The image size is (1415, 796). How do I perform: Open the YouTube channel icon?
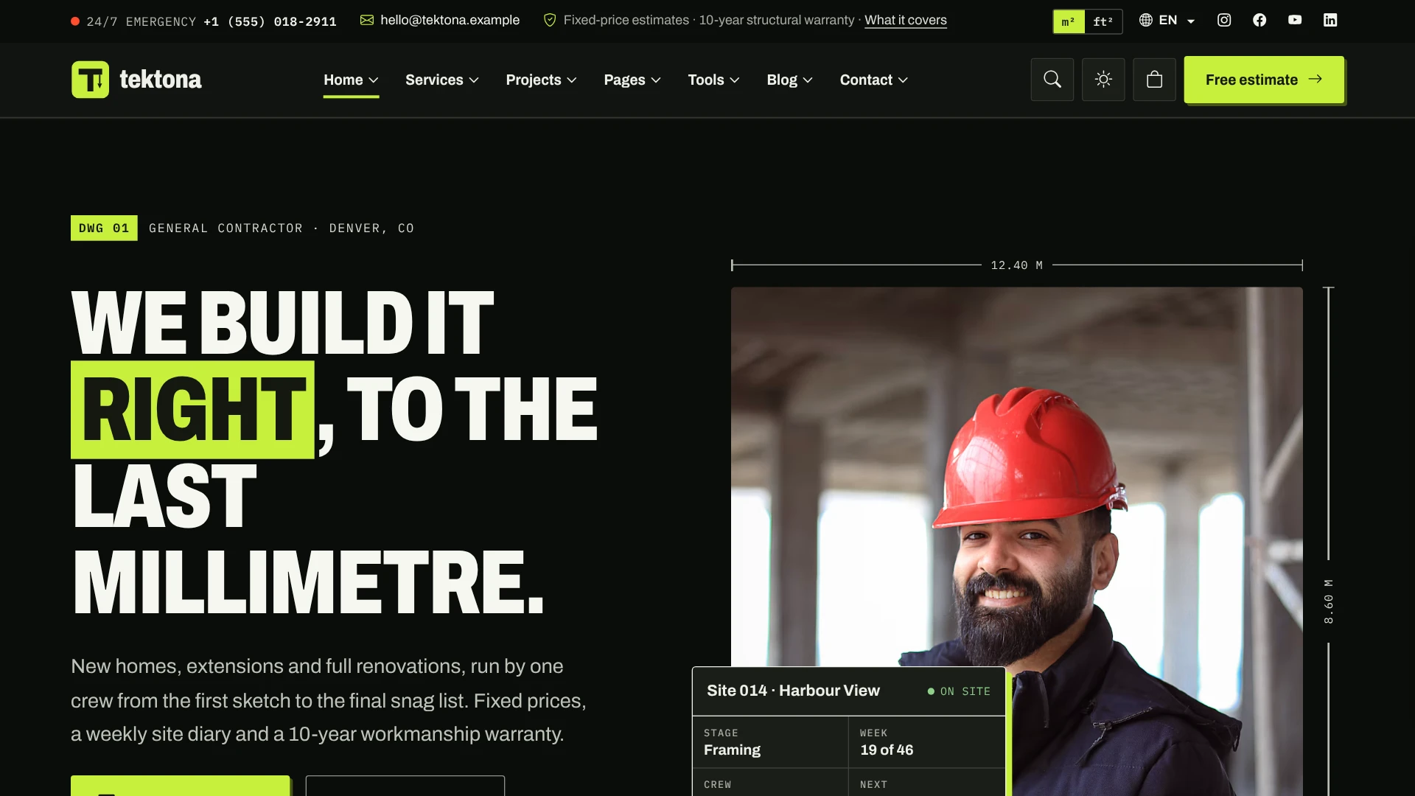point(1295,21)
